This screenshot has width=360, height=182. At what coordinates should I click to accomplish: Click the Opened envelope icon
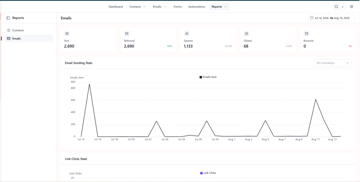click(x=187, y=33)
